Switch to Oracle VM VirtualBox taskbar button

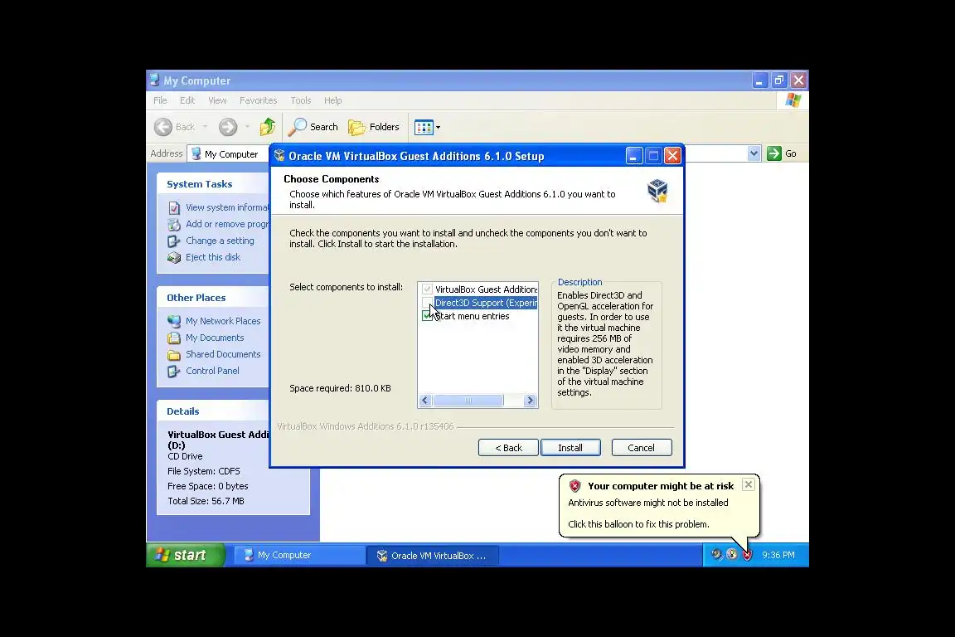coord(433,556)
